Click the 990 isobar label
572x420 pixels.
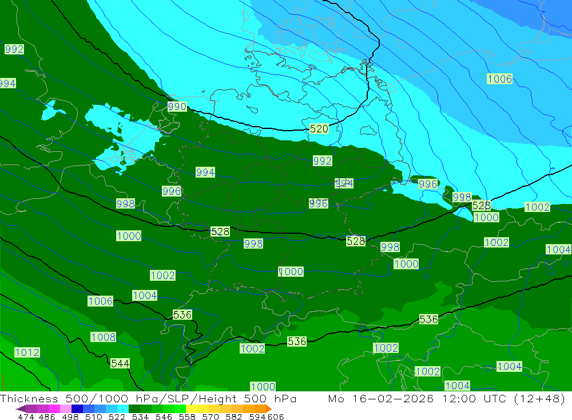(x=177, y=107)
